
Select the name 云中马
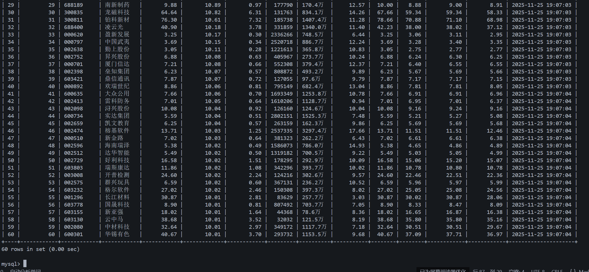(x=114, y=220)
